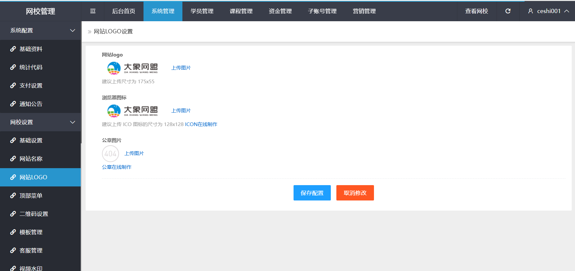Select the 系统管理 tab
The height and width of the screenshot is (271, 575).
pyautogui.click(x=163, y=11)
